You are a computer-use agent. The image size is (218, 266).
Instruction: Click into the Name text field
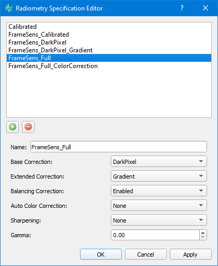point(119,147)
